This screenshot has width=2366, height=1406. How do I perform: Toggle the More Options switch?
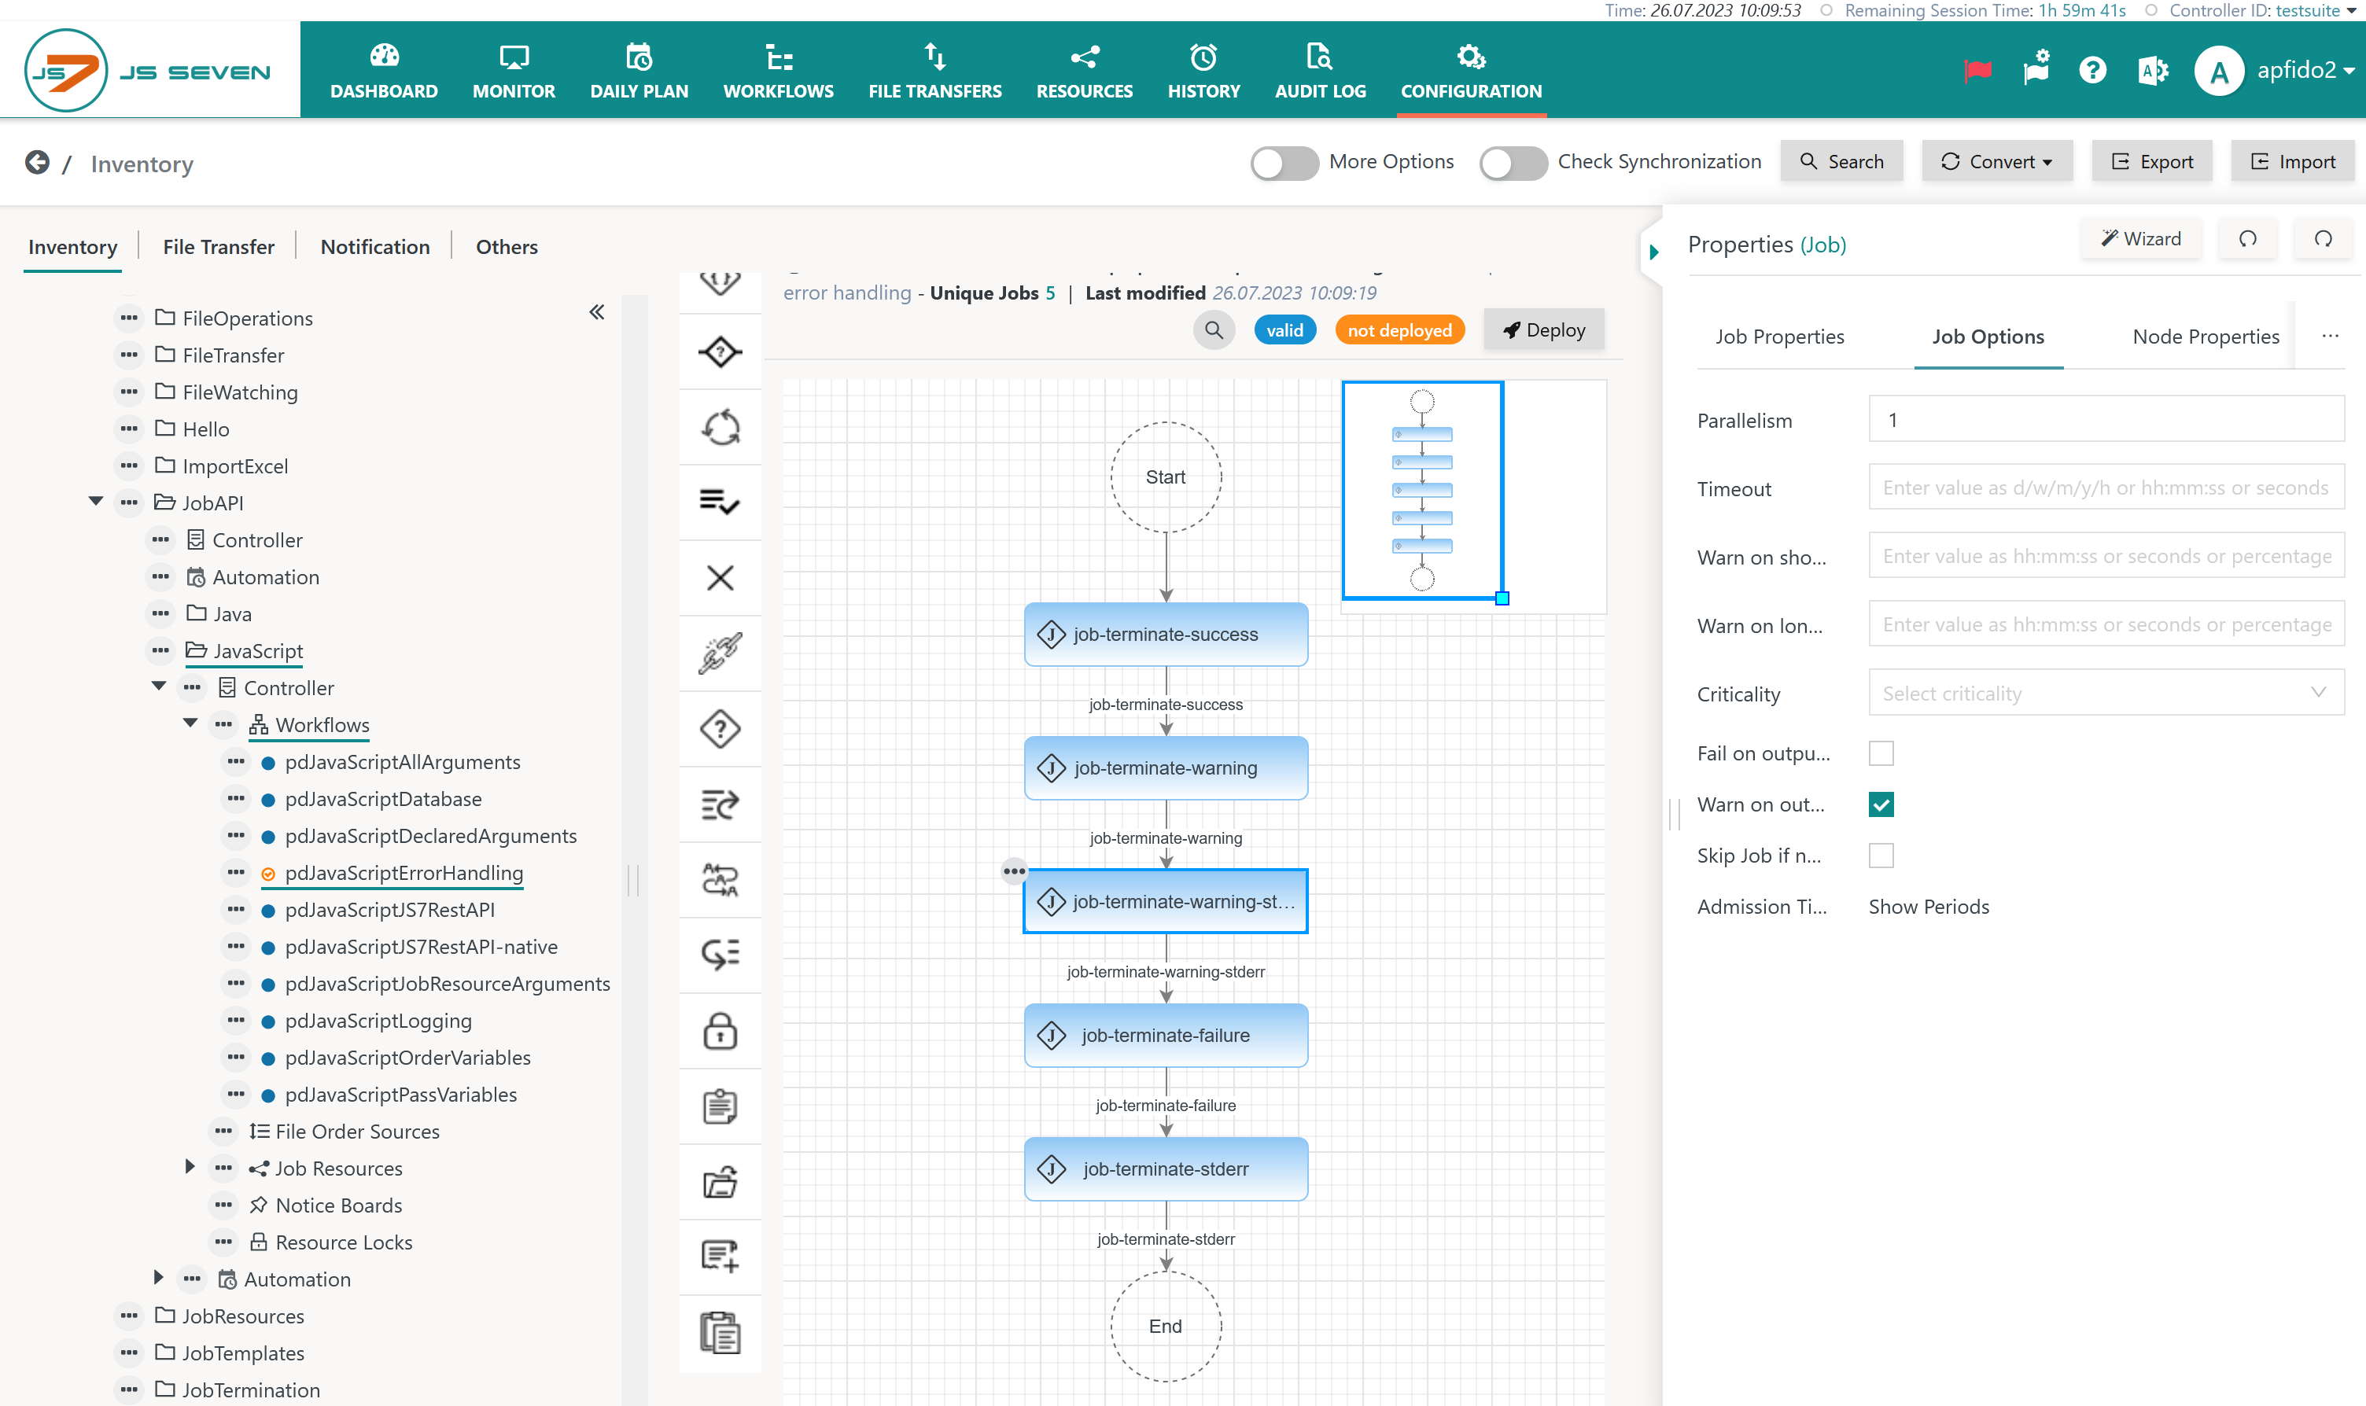[x=1284, y=162]
